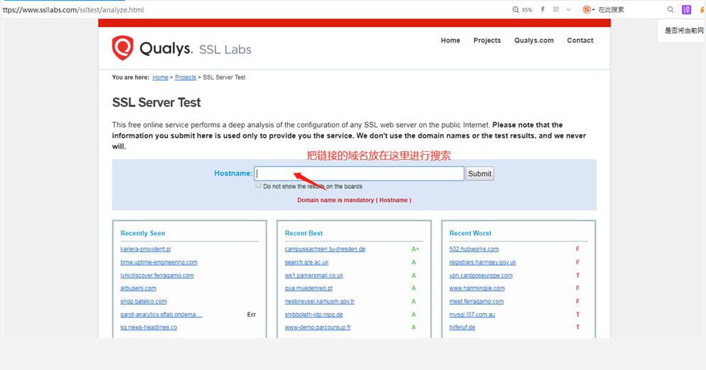Open the Home navigation menu item
This screenshot has width=706, height=370.
click(x=450, y=40)
